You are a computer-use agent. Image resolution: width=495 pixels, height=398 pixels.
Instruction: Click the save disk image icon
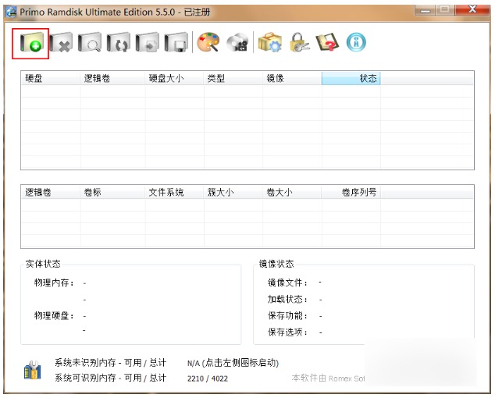point(176,42)
